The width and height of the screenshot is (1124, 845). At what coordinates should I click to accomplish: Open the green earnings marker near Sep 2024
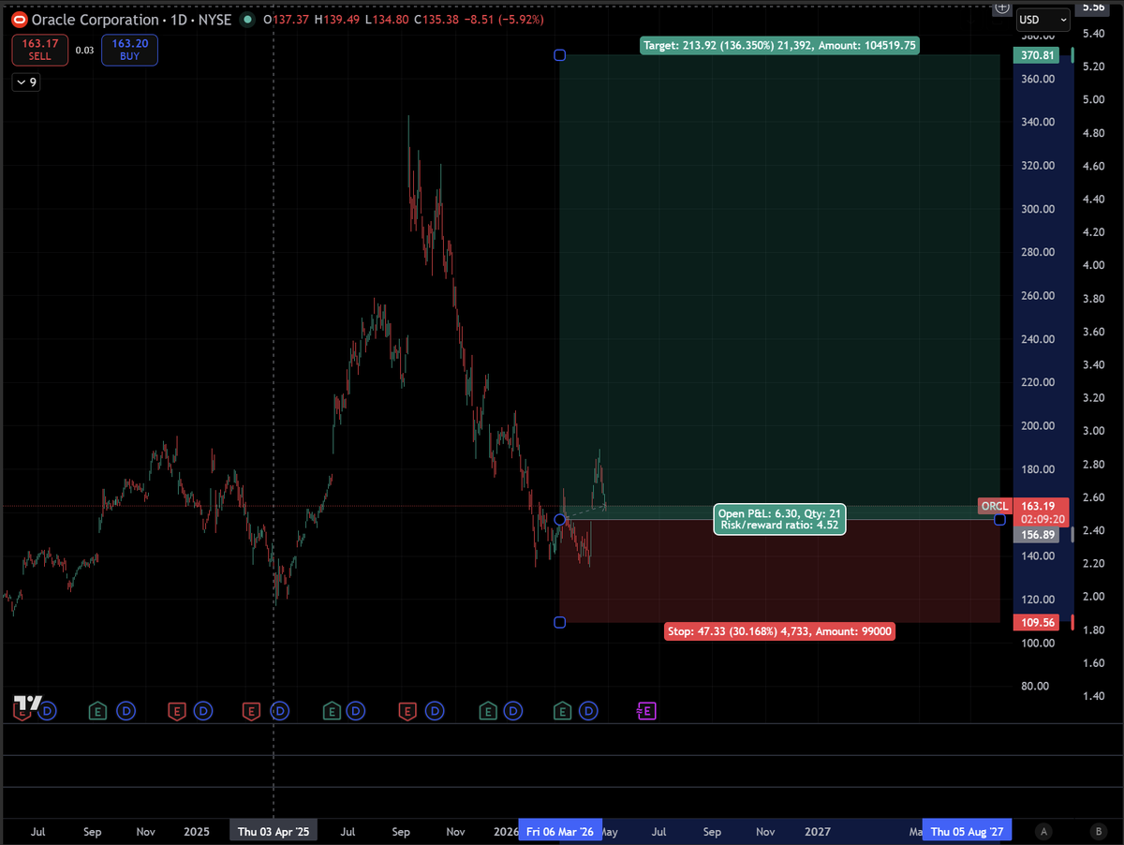[97, 711]
